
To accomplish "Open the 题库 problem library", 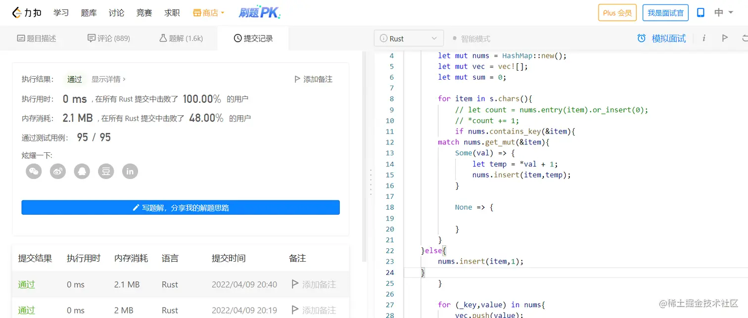I will [89, 13].
